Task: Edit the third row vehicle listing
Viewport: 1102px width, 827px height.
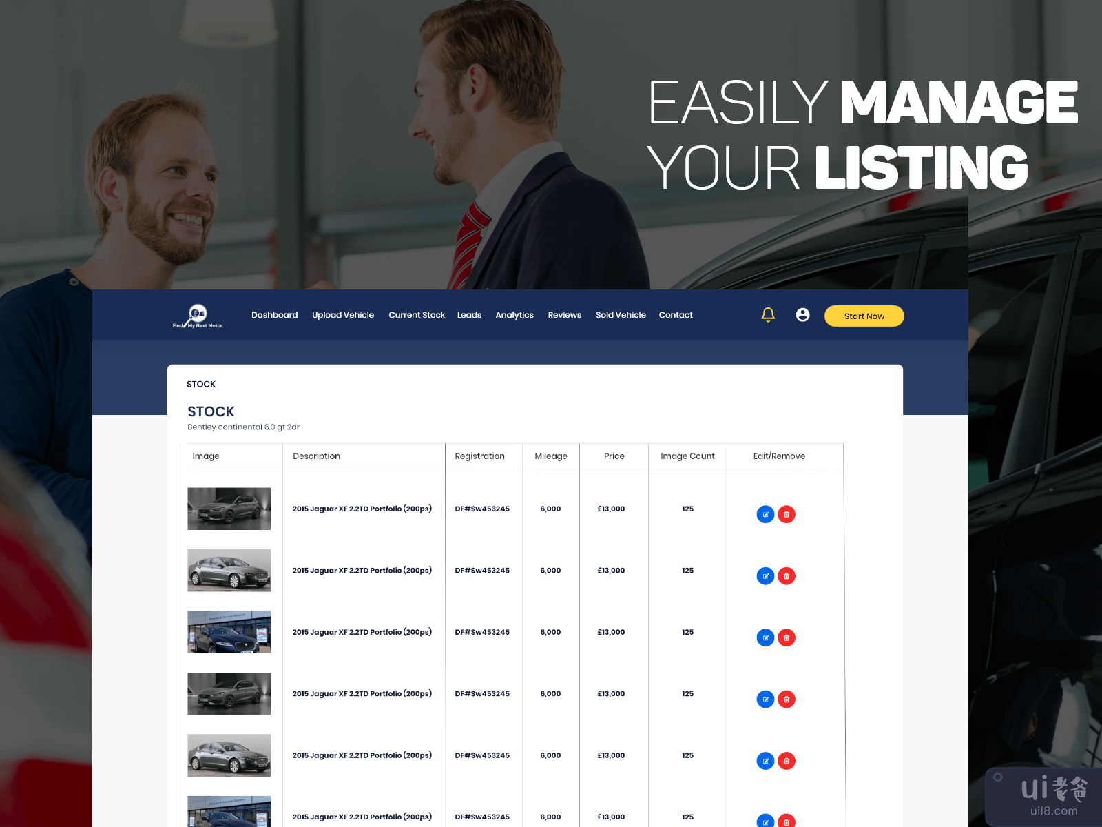Action: [765, 638]
